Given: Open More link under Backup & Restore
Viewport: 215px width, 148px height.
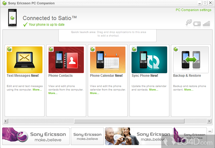Looking at the screenshot, I should pos(189,90).
